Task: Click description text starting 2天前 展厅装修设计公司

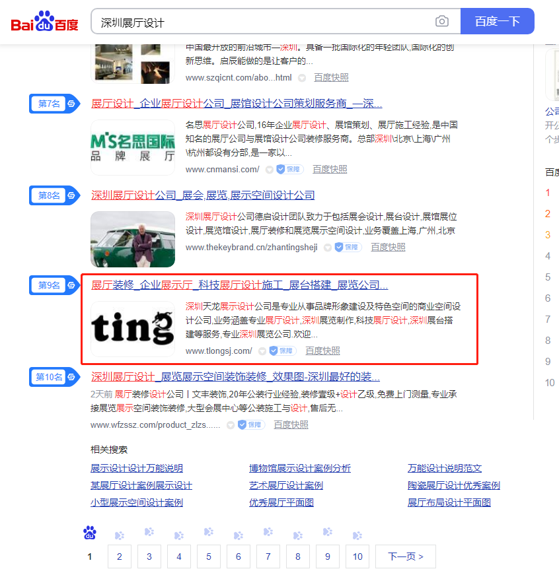Action: [x=274, y=401]
